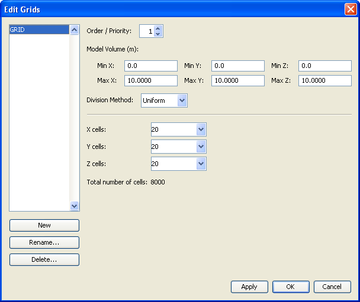Increase Order / Priority with up arrow

click(157, 28)
